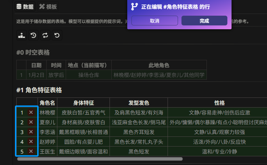This screenshot has width=267, height=165.
Task: Click the counter-clockwise undo icon
Action: (x=57, y=35)
